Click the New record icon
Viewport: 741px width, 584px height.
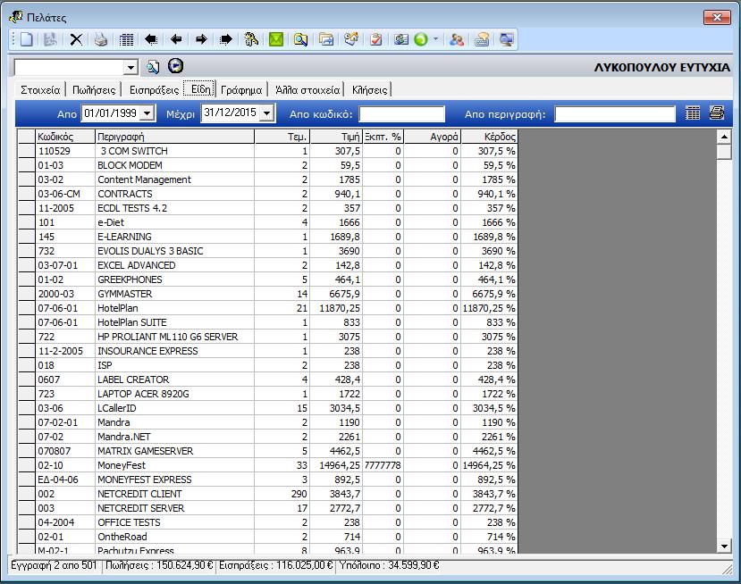(x=27, y=39)
